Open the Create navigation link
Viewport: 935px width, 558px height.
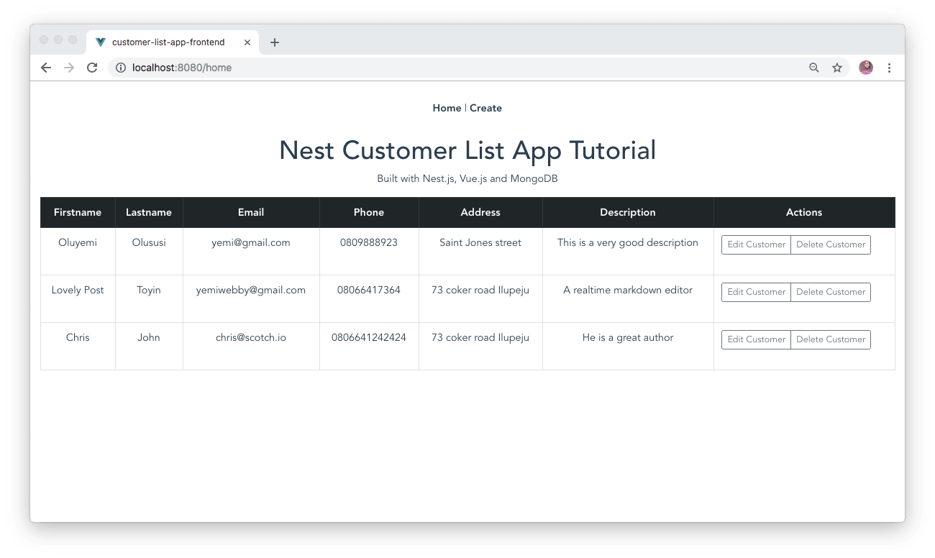coord(485,108)
